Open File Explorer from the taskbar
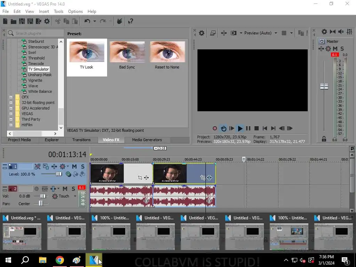 coord(42,260)
